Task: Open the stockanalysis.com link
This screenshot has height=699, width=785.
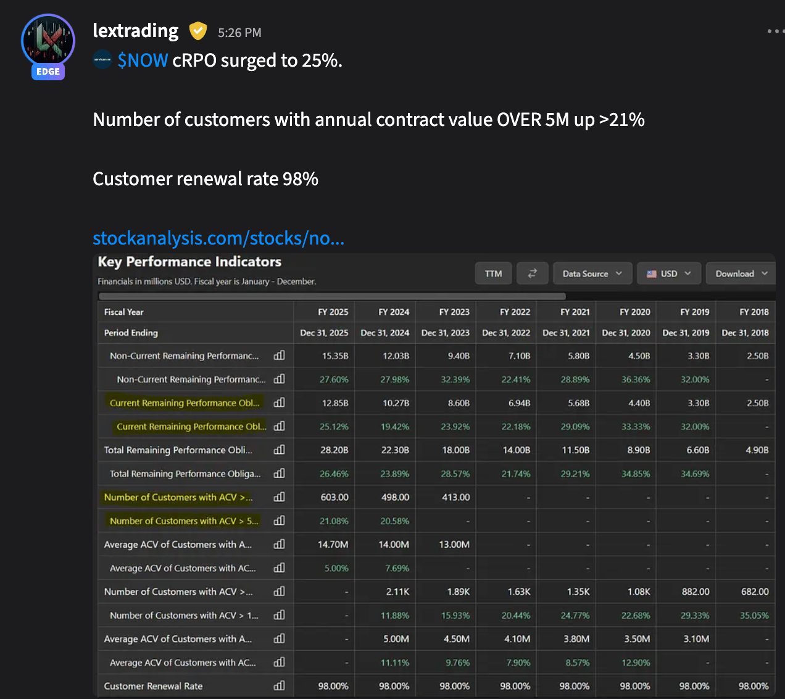Action: (218, 238)
